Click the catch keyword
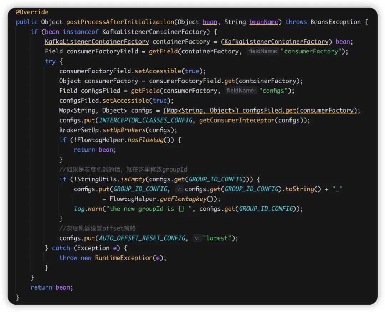The image size is (385, 312). point(61,248)
